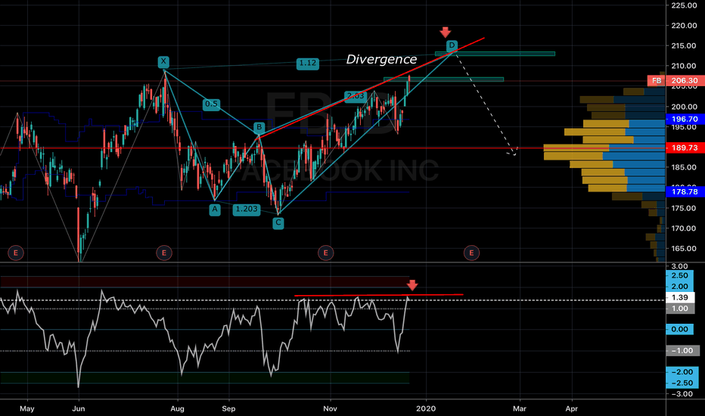Viewport: 705px width, 416px height.
Task: Click the Mar label on time axis
Action: click(x=520, y=408)
